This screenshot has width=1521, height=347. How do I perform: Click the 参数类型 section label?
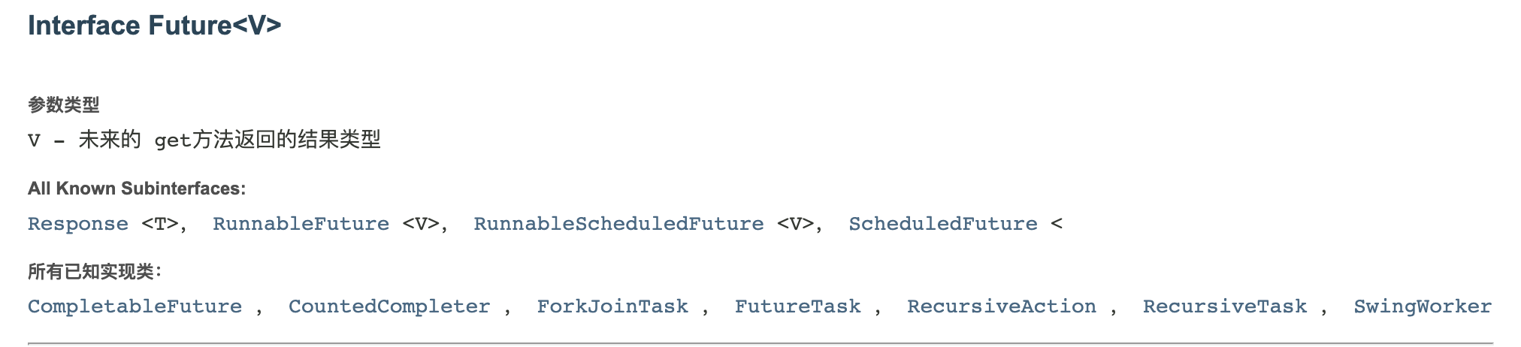pyautogui.click(x=64, y=105)
